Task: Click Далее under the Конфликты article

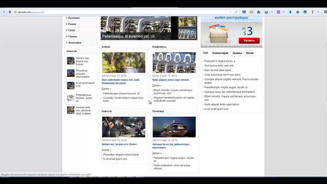Action: [x=157, y=85]
